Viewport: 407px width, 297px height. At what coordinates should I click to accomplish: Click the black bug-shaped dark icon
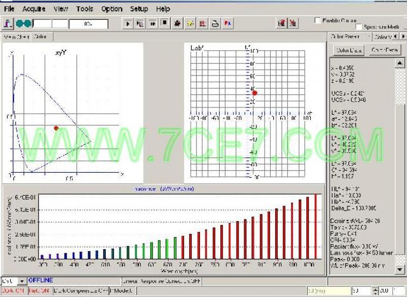point(178,23)
